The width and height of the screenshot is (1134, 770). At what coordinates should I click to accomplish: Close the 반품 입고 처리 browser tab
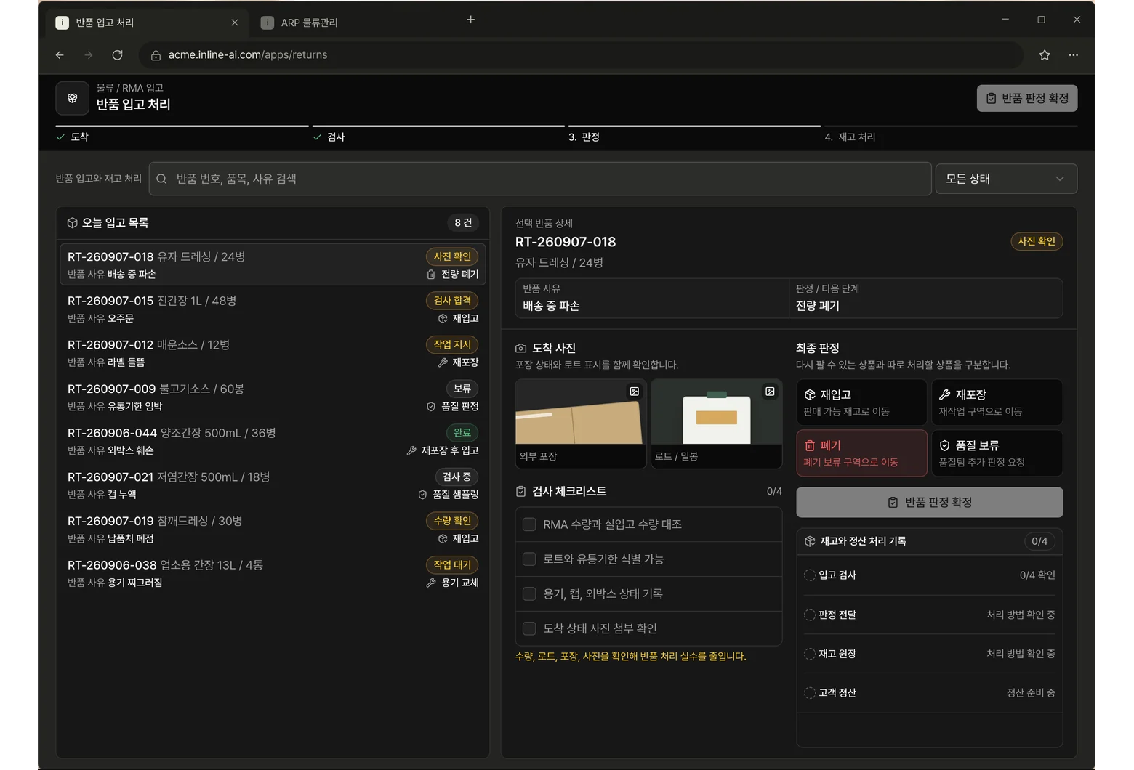[234, 23]
